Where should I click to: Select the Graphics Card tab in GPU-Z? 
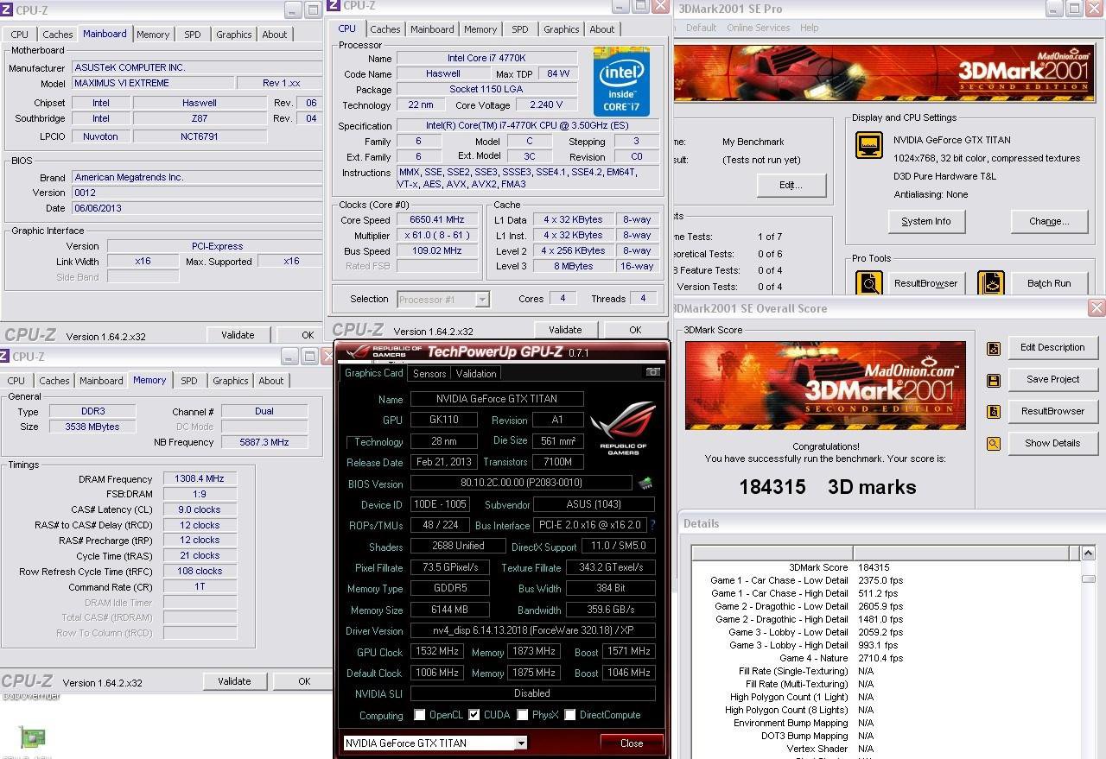coord(374,373)
